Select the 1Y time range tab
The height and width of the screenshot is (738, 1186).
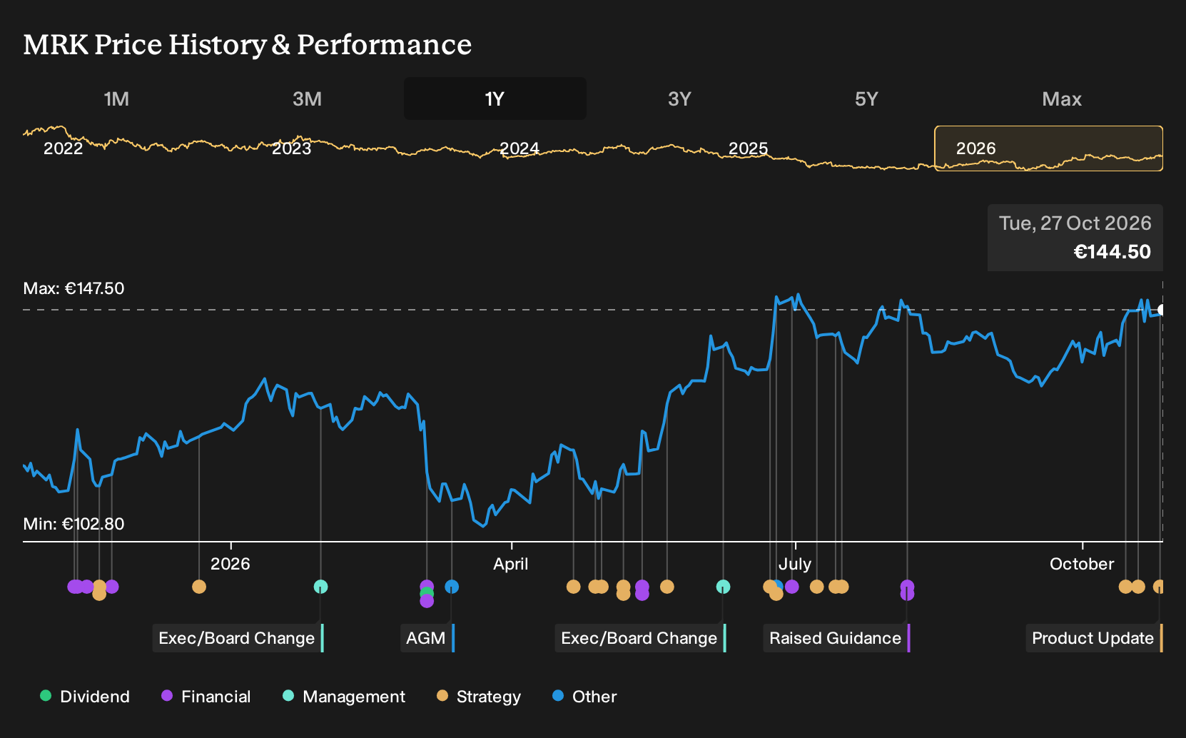click(495, 98)
